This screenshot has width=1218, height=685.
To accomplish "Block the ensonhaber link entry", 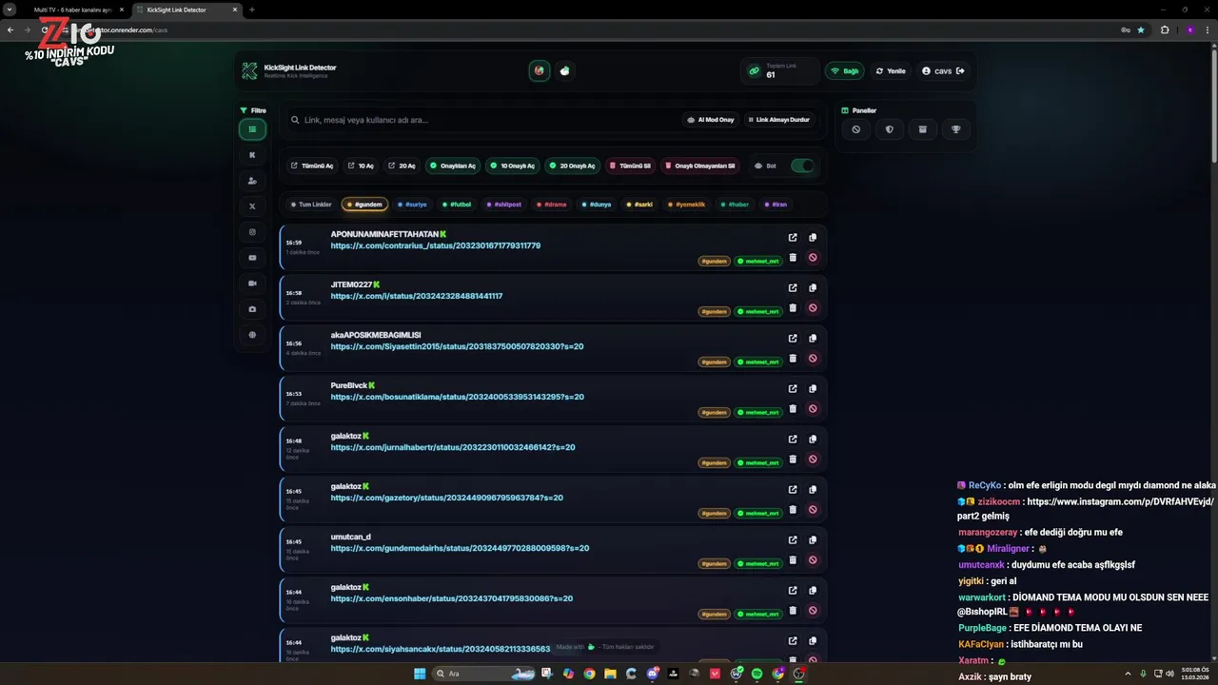I will (813, 611).
